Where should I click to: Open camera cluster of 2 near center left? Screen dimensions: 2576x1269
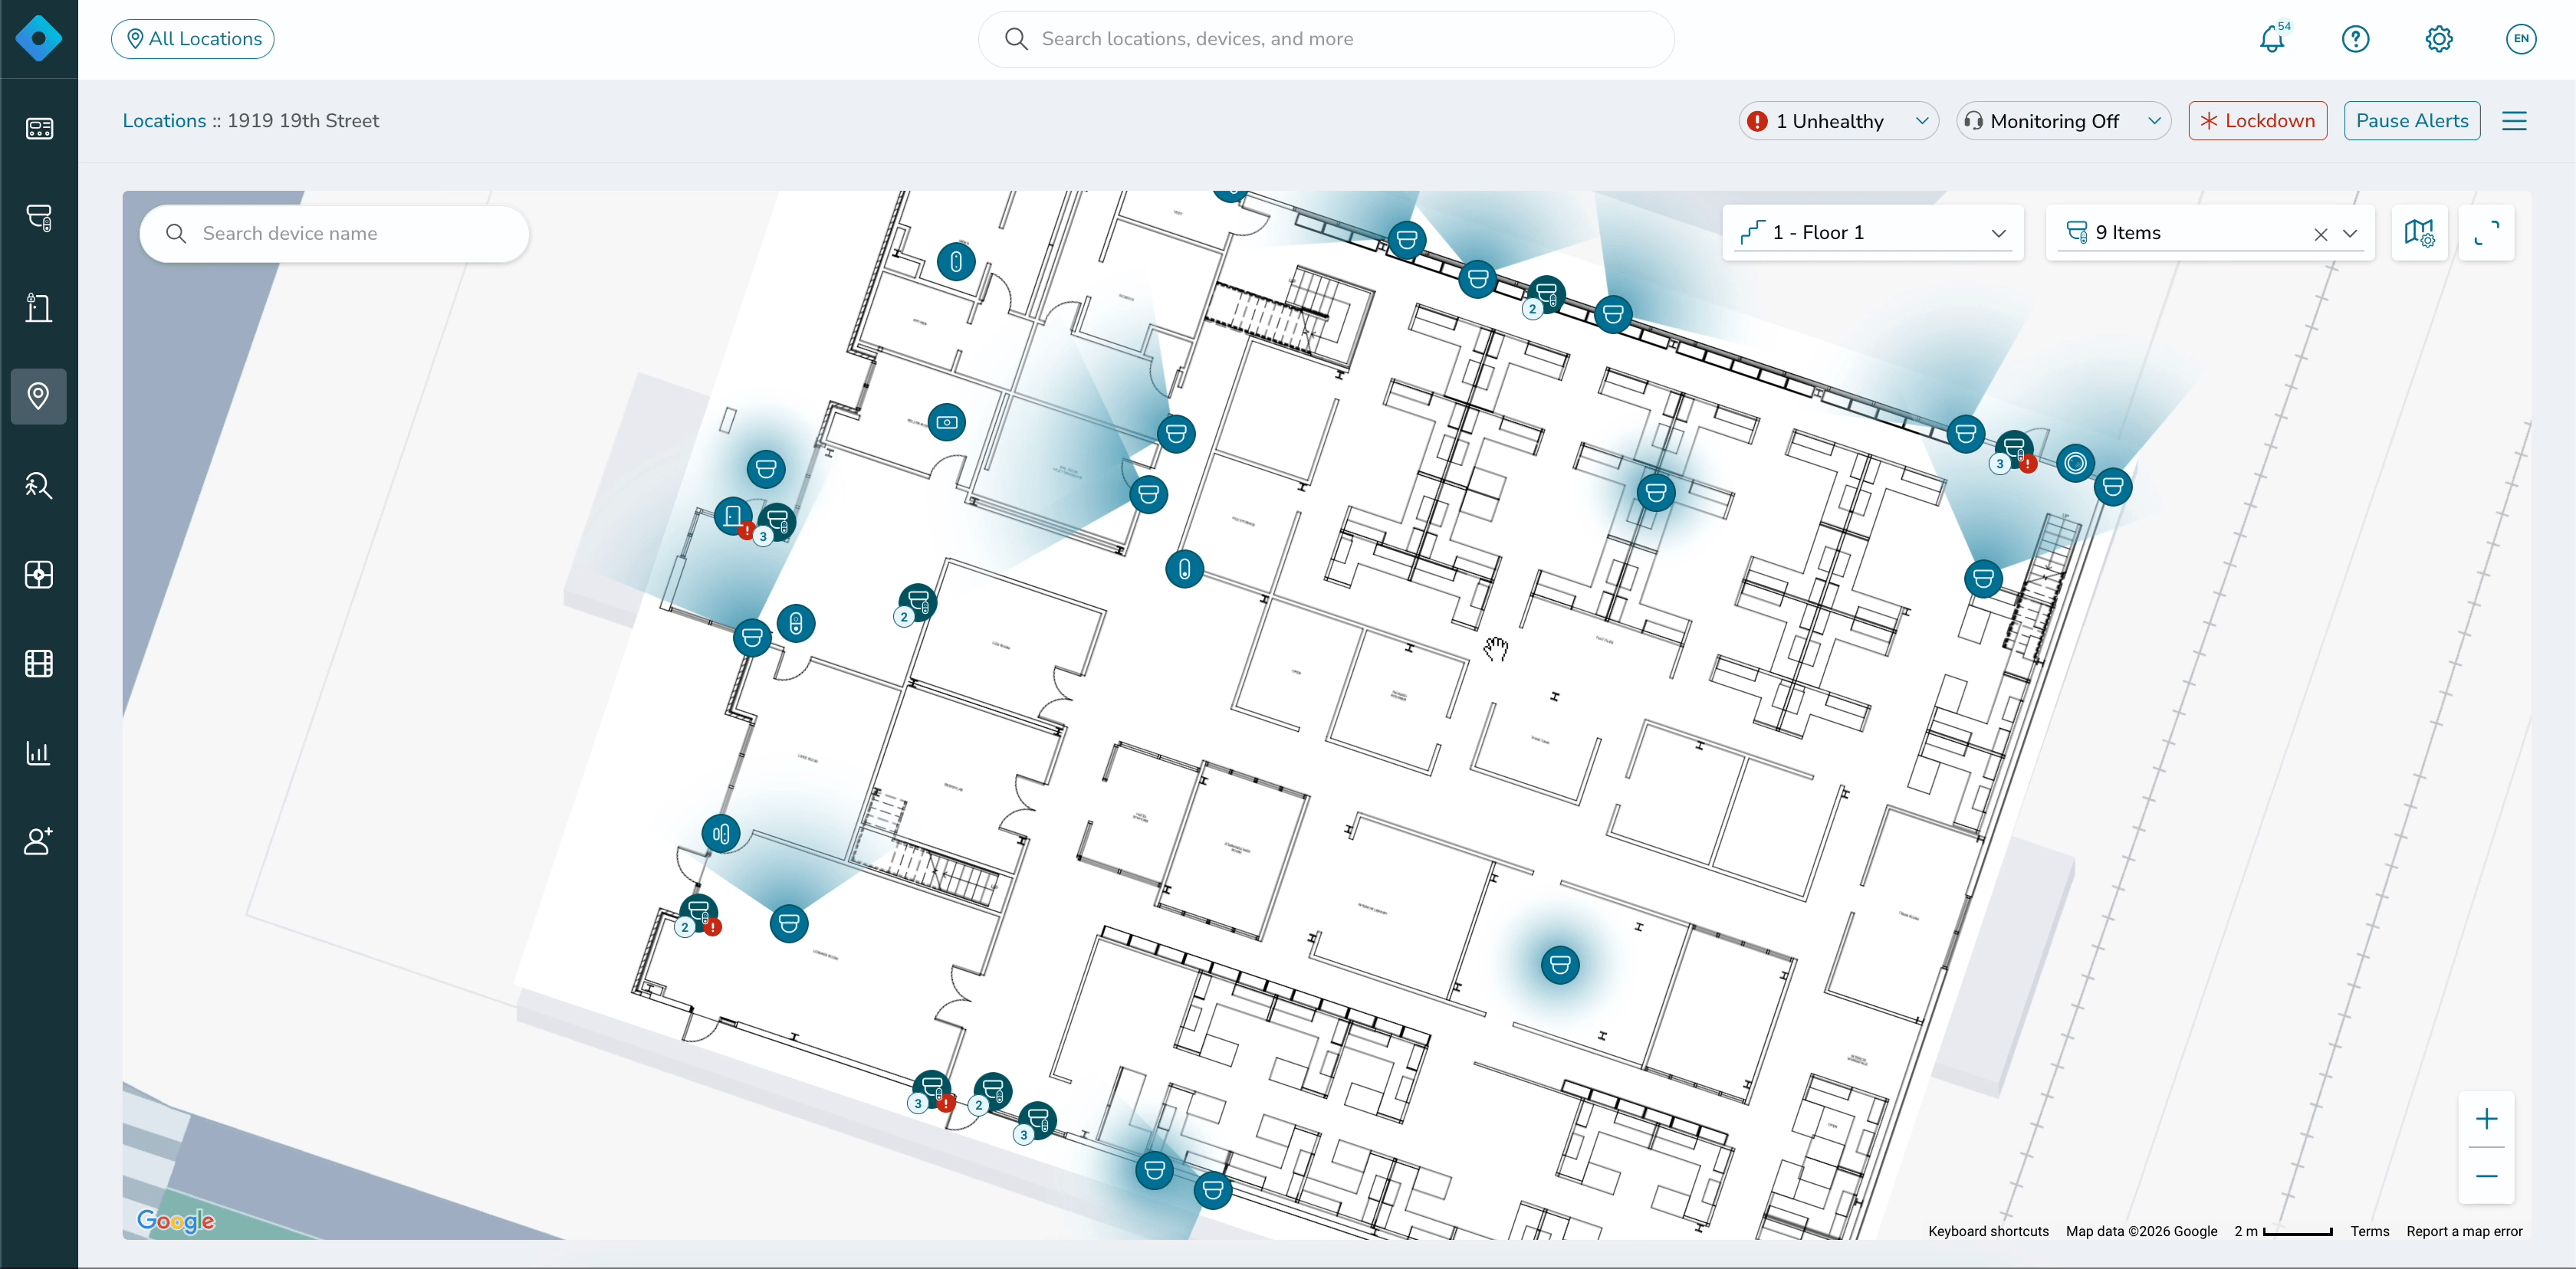(916, 604)
